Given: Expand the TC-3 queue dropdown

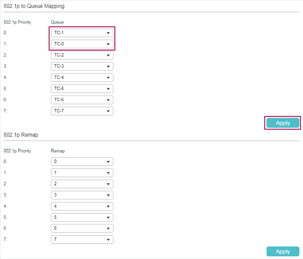Looking at the screenshot, I should [82, 66].
